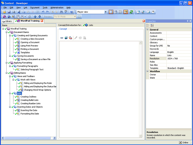The height and width of the screenshot is (145, 193).
Task: Open the dropdown arrow beside the question icon
Action: [25, 17]
